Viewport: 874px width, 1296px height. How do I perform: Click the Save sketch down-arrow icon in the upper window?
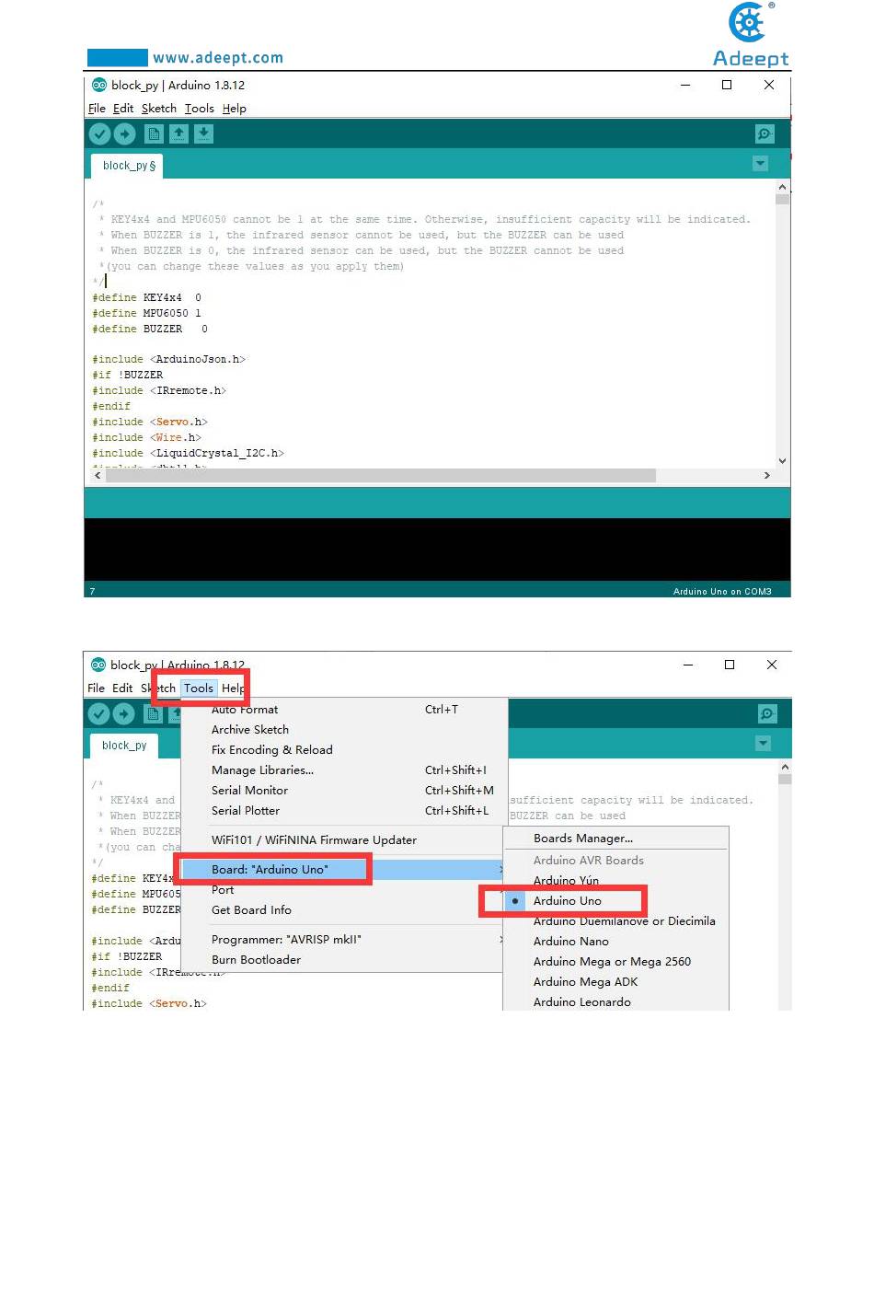(x=203, y=134)
